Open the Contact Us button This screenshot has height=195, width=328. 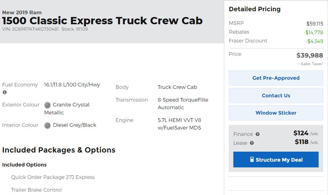[276, 96]
